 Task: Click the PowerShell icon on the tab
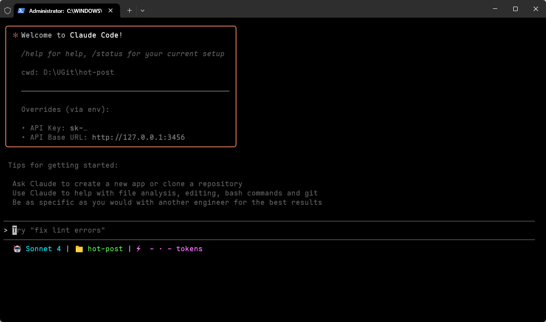pyautogui.click(x=21, y=11)
